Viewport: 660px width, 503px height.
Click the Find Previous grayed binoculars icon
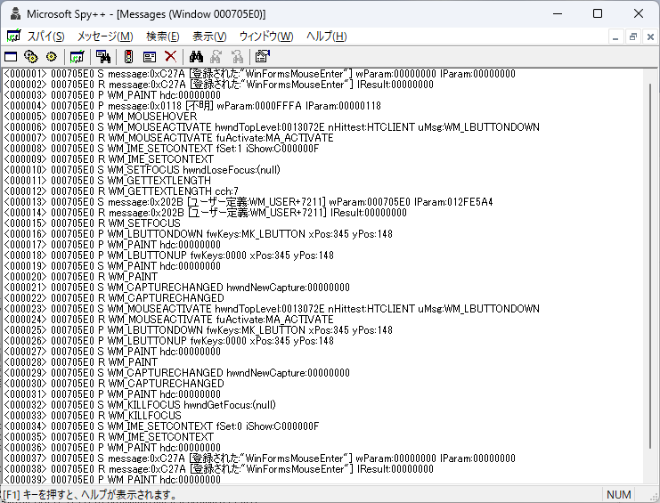(x=237, y=56)
